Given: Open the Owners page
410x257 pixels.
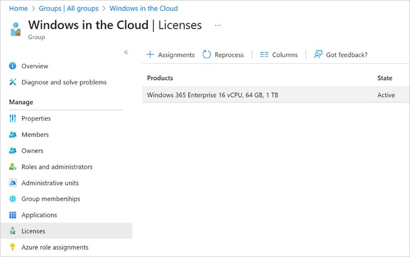Looking at the screenshot, I should coord(32,151).
